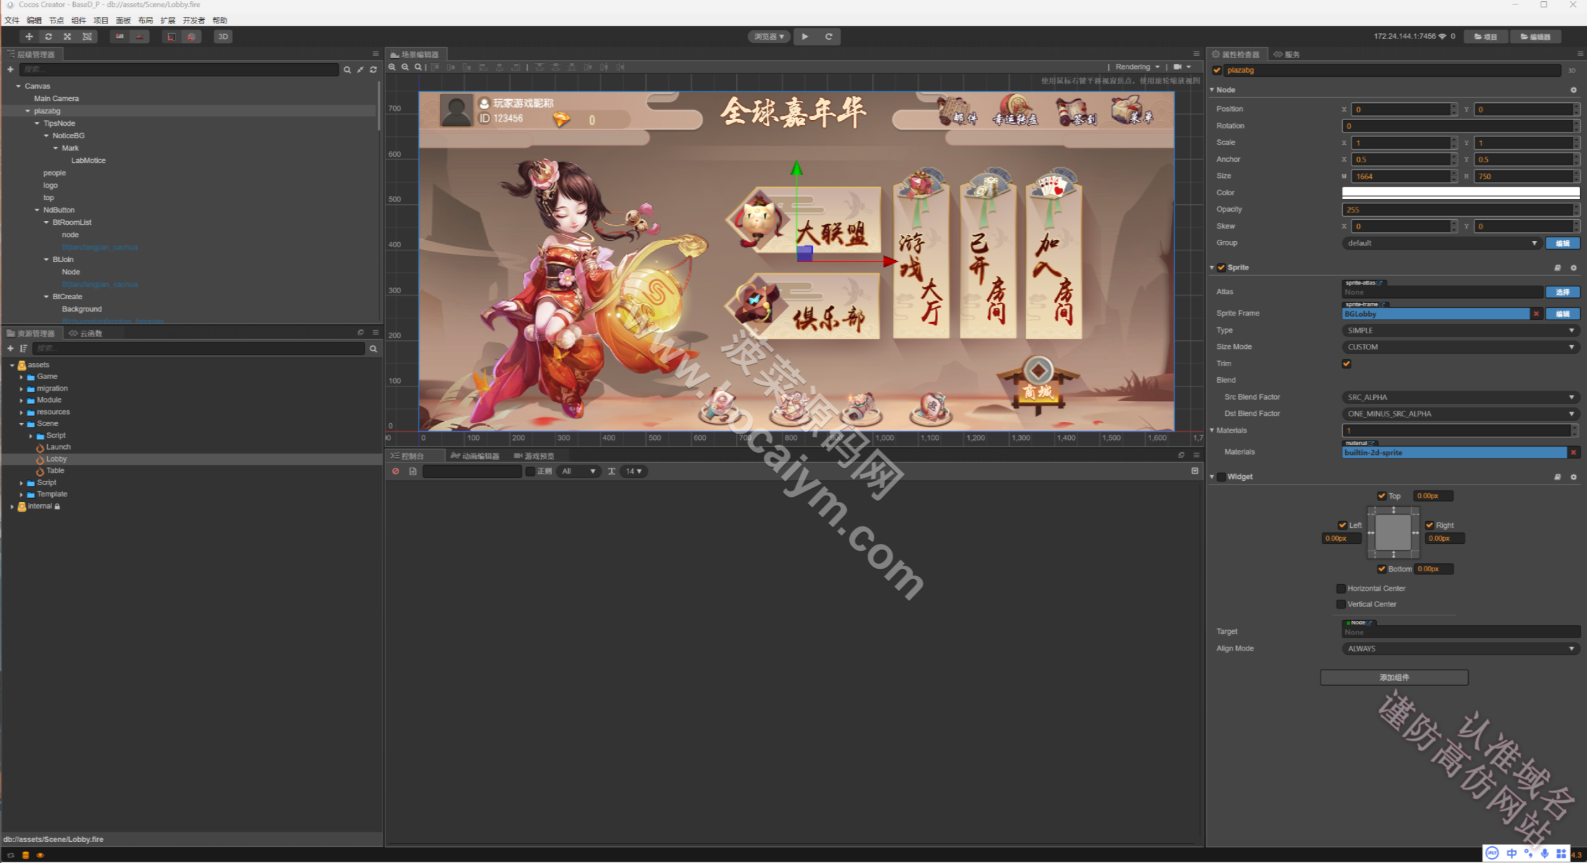Screen dimensions: 1587x863
Task: Pop out the assets panel
Action: pos(361,333)
